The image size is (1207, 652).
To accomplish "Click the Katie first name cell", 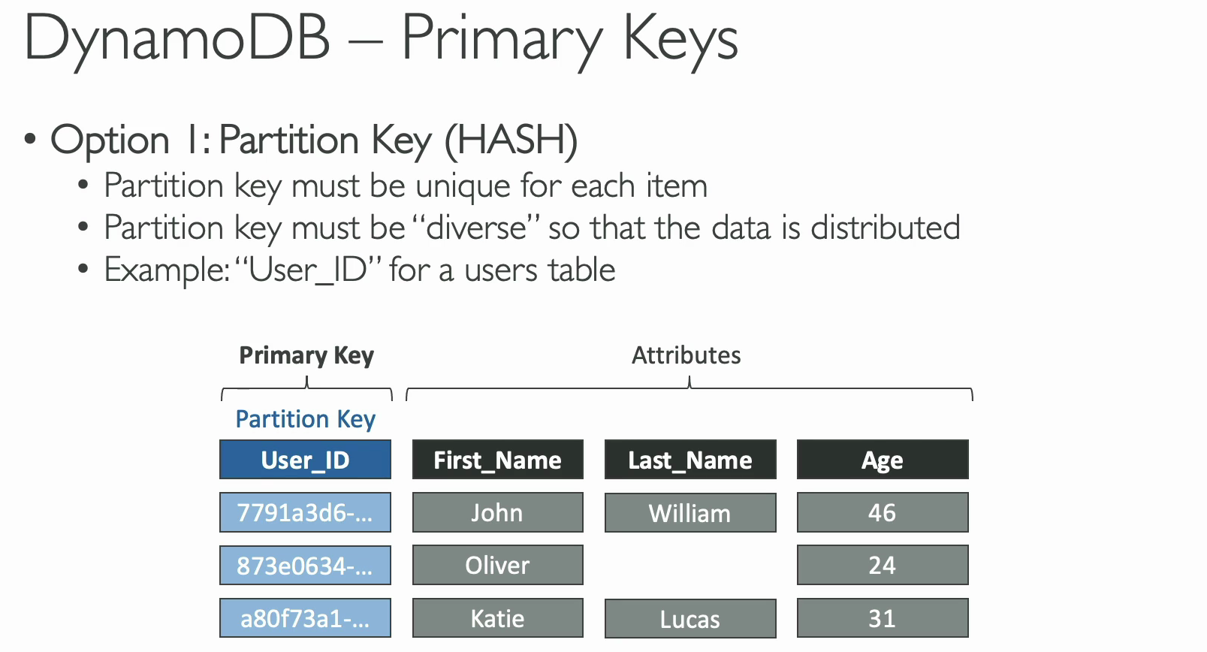I will tap(497, 618).
